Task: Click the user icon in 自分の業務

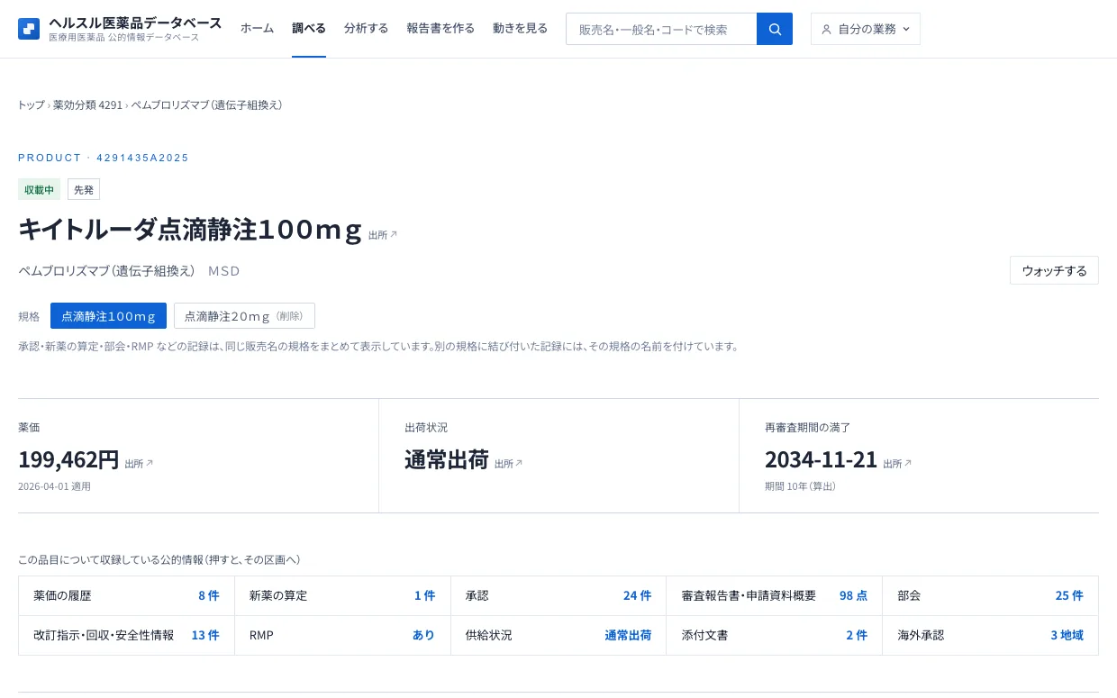Action: pyautogui.click(x=826, y=29)
